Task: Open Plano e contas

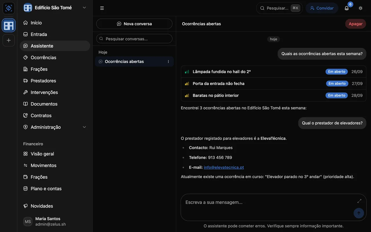Action: 55,188
